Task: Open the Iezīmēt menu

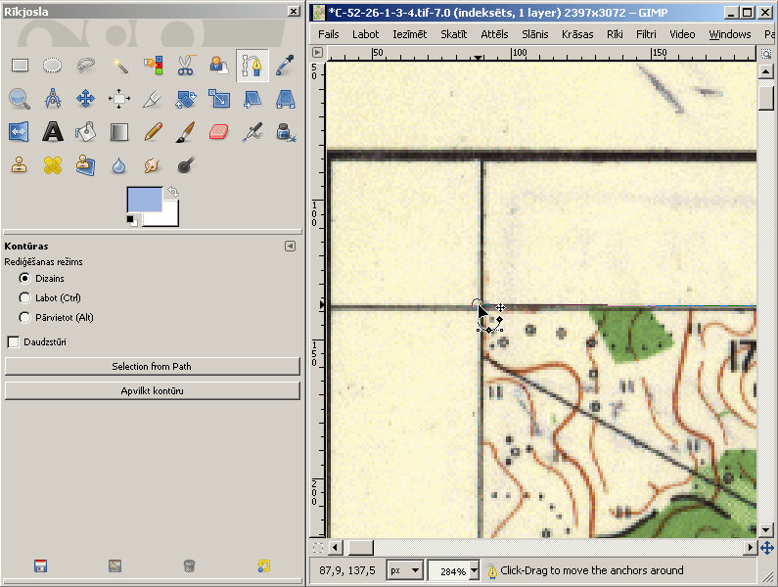Action: 410,34
